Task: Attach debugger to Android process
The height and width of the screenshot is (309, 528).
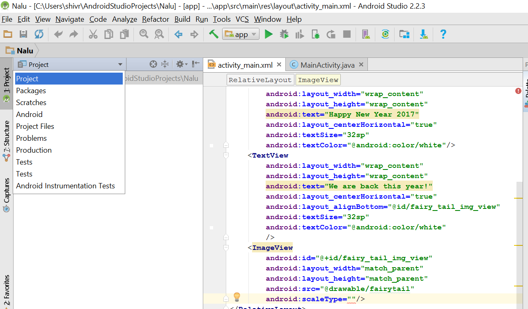Action: (x=315, y=34)
